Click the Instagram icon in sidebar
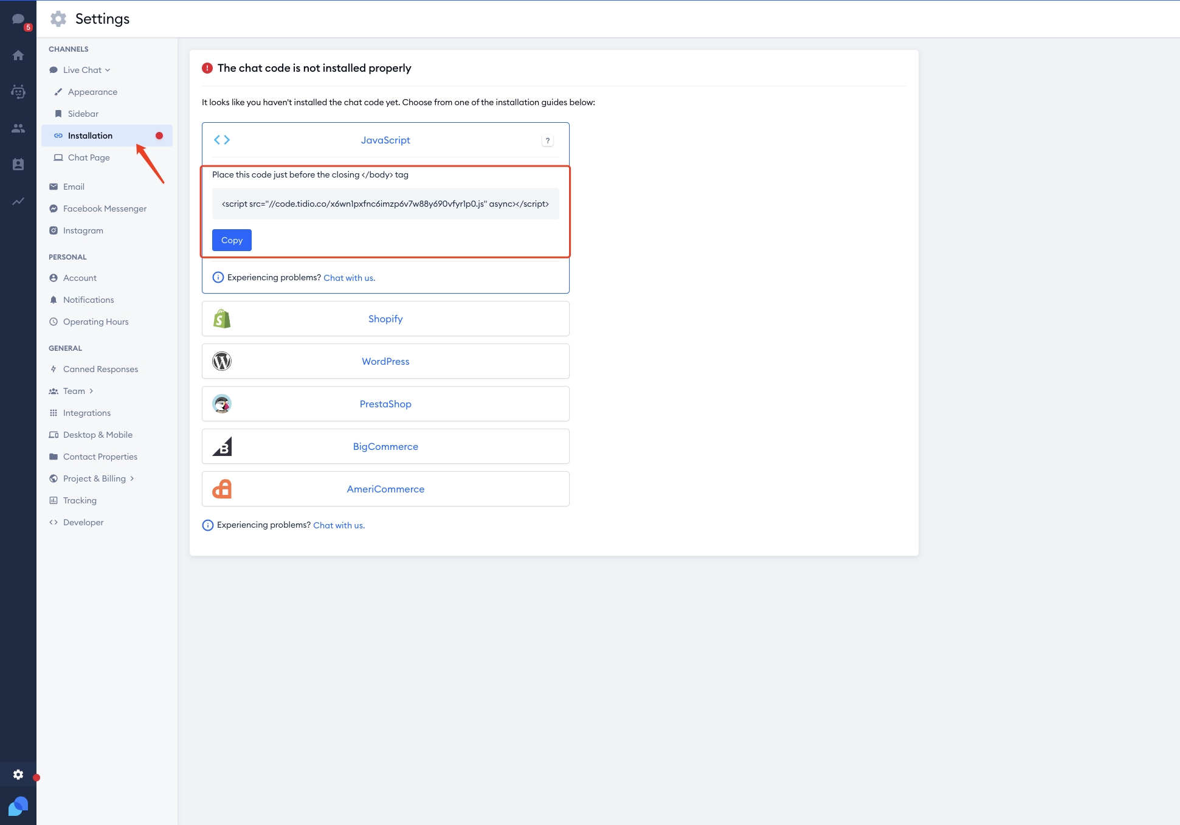 click(x=53, y=230)
